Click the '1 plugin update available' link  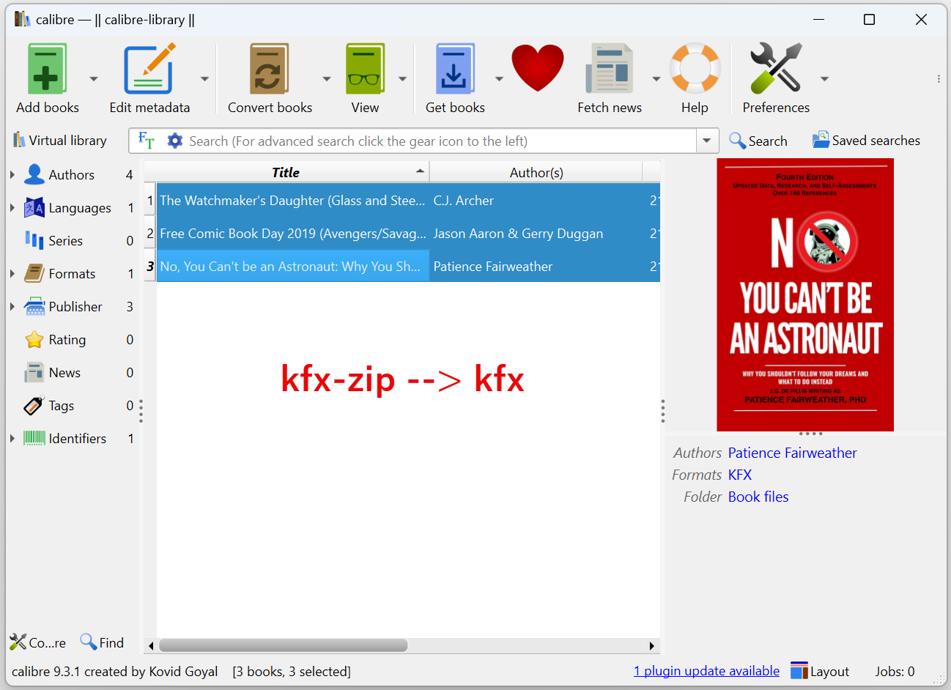pyautogui.click(x=706, y=670)
